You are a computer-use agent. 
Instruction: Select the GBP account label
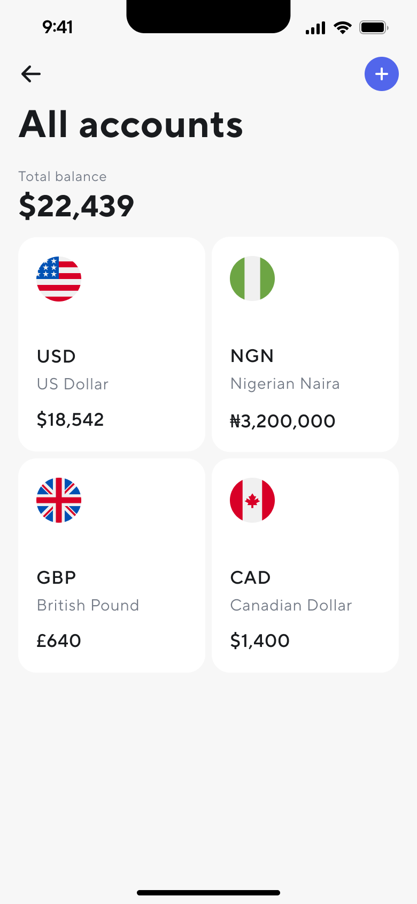[x=57, y=577]
